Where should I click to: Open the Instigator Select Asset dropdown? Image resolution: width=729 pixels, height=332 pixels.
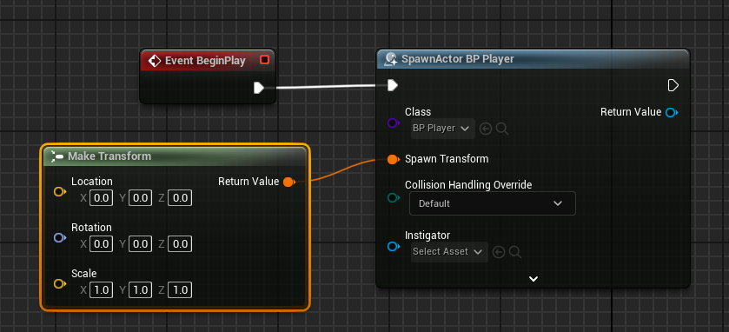coord(449,251)
